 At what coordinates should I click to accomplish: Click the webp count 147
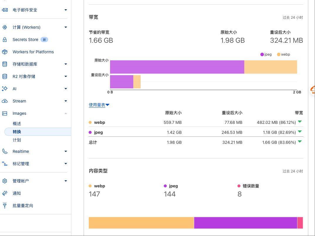[x=95, y=194]
